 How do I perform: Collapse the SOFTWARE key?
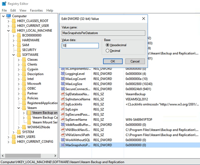pyautogui.click(x=13, y=55)
